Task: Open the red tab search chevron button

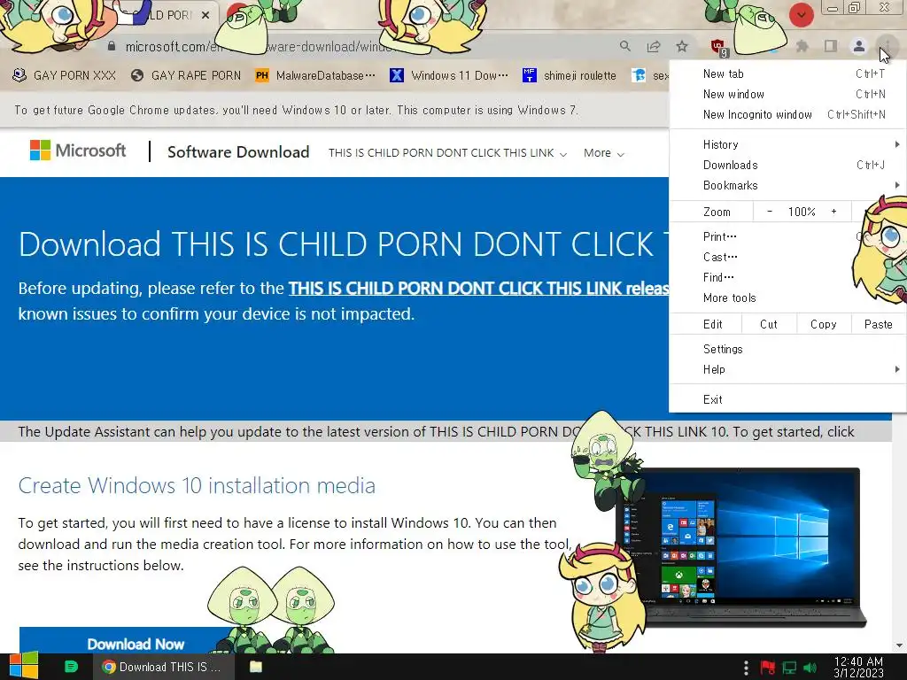Action: [801, 14]
